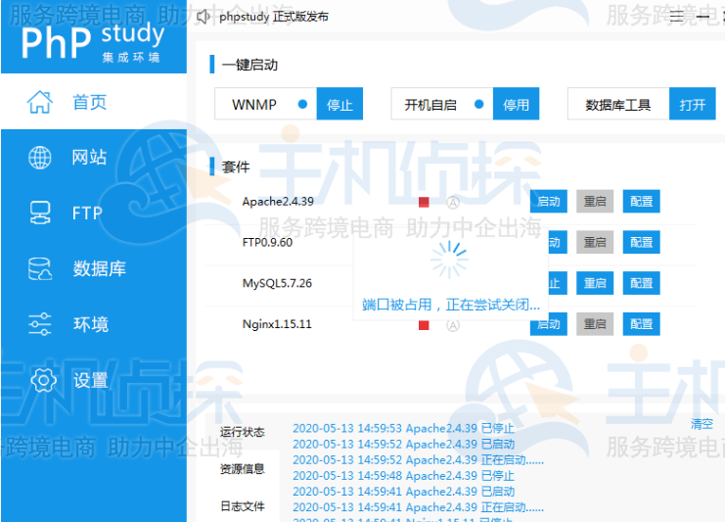This screenshot has height=522, width=725.
Task: Click the loading spinner in the popup
Action: 449,261
